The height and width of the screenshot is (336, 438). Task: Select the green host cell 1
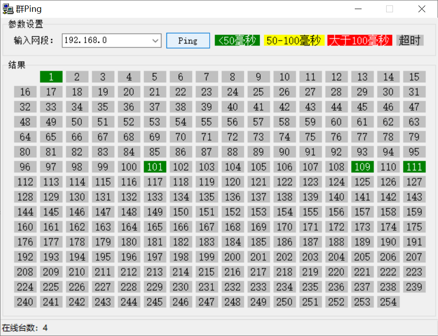[x=51, y=77]
